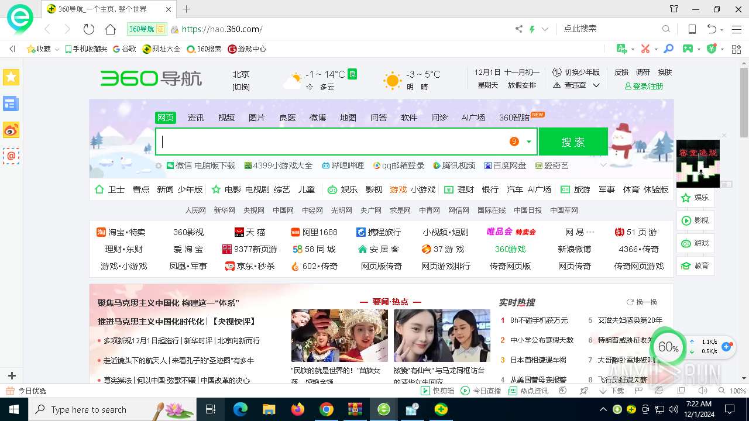Open the news feed sidebar icon

coord(11,104)
